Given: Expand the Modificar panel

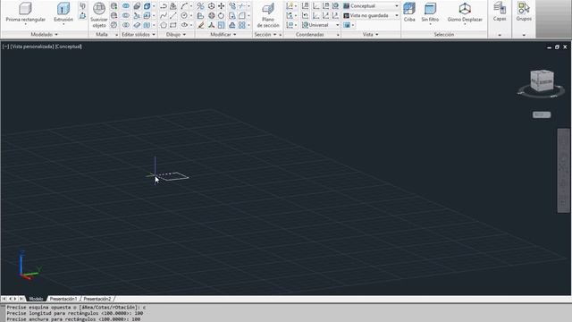Looking at the screenshot, I should (x=223, y=34).
